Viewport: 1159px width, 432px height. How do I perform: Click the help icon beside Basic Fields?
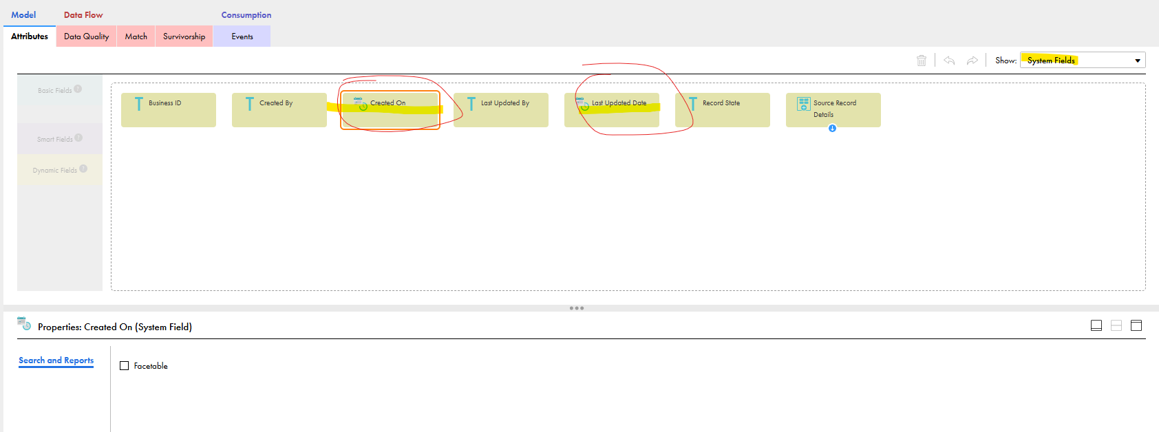(x=78, y=89)
